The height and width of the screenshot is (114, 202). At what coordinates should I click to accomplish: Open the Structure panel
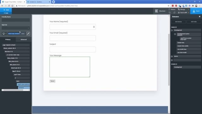160,11
